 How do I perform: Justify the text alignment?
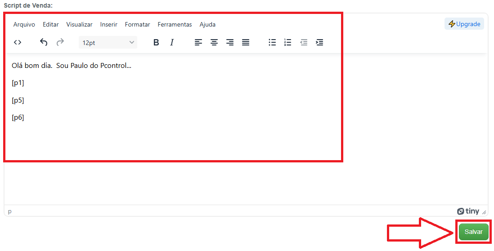246,42
